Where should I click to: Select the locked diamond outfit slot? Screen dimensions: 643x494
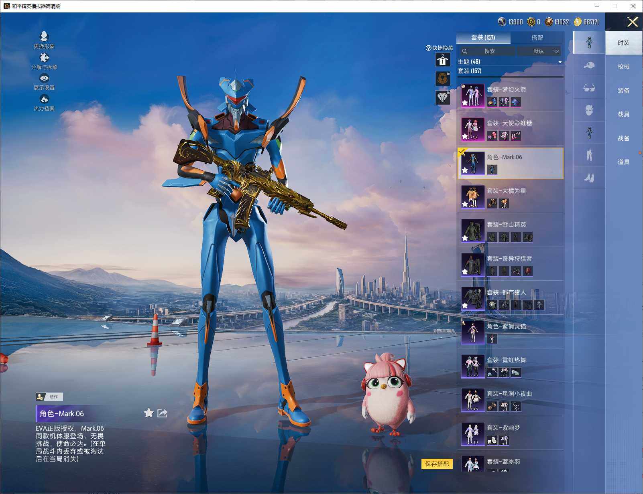(443, 97)
